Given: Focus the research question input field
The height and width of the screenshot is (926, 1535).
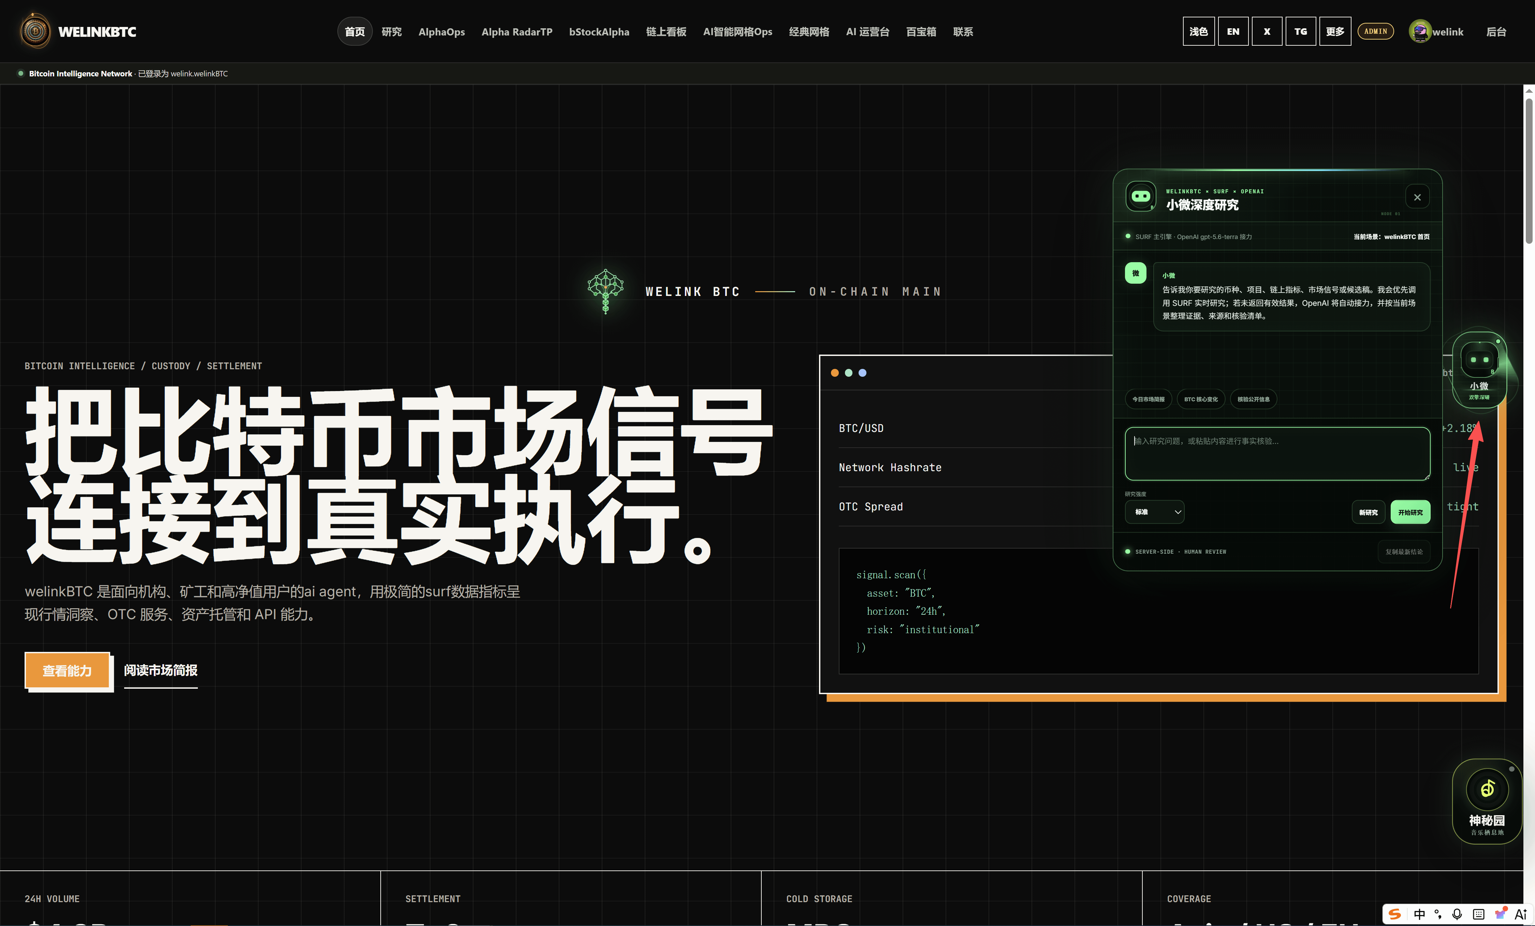Looking at the screenshot, I should pos(1277,453).
